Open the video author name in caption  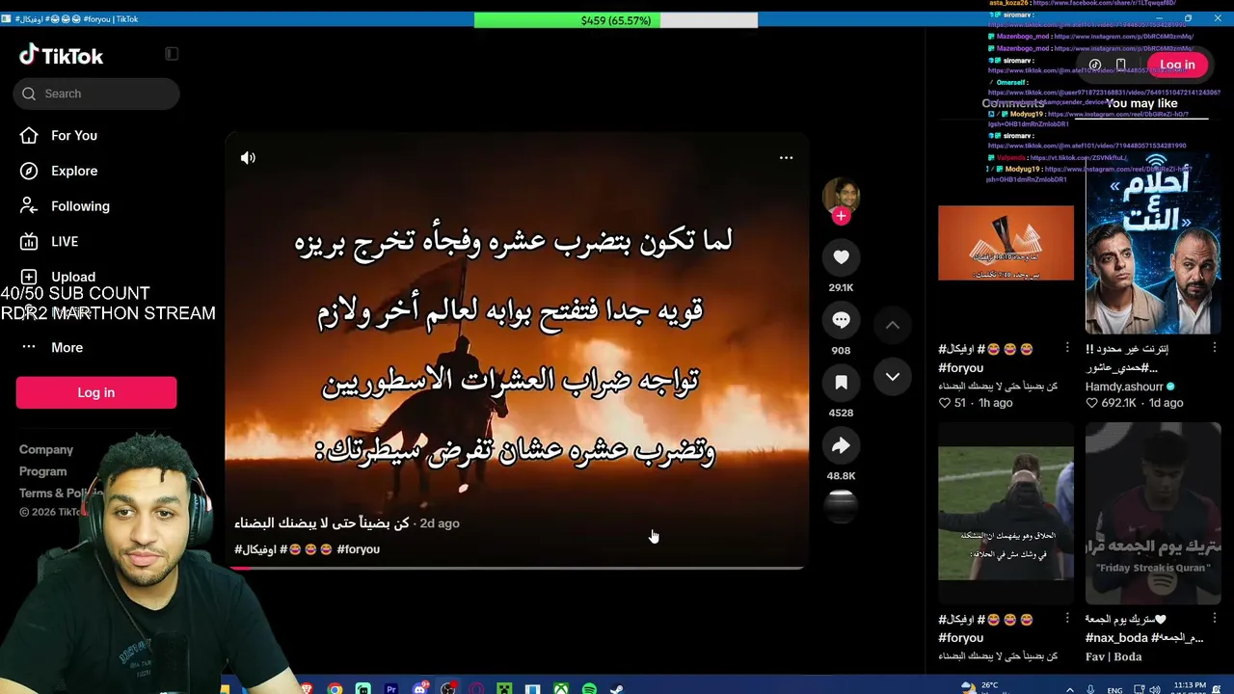coord(322,523)
